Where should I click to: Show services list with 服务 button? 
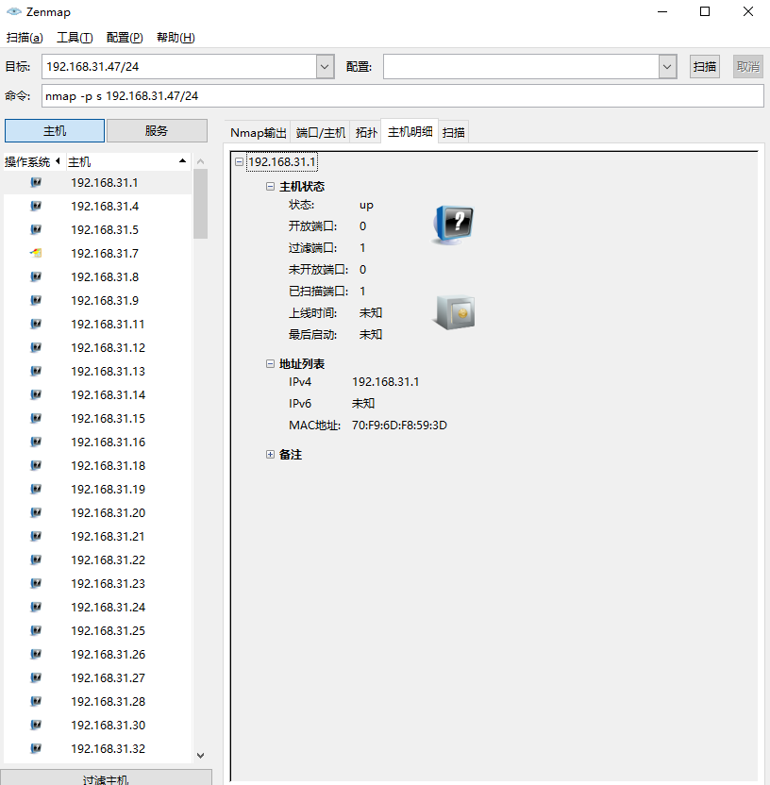tap(157, 130)
